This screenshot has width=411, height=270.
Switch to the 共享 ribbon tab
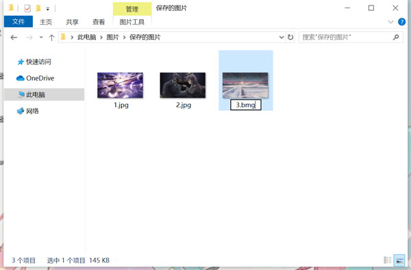(72, 22)
